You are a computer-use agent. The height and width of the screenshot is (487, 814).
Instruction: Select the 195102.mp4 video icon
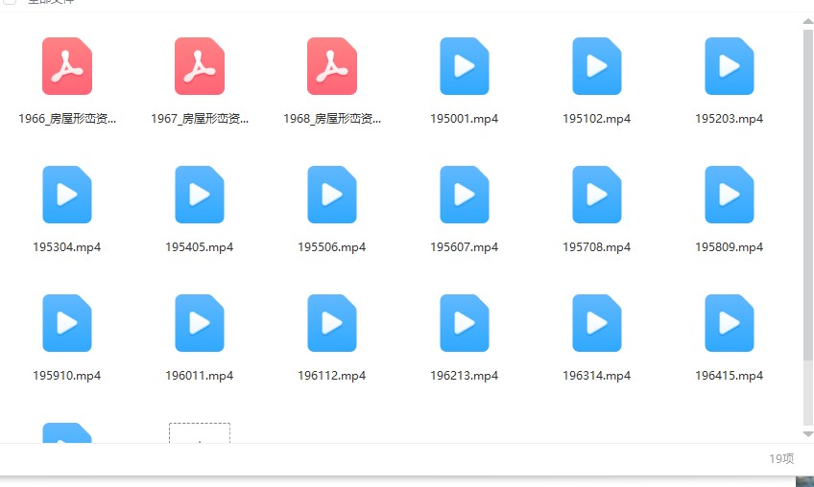coord(596,66)
